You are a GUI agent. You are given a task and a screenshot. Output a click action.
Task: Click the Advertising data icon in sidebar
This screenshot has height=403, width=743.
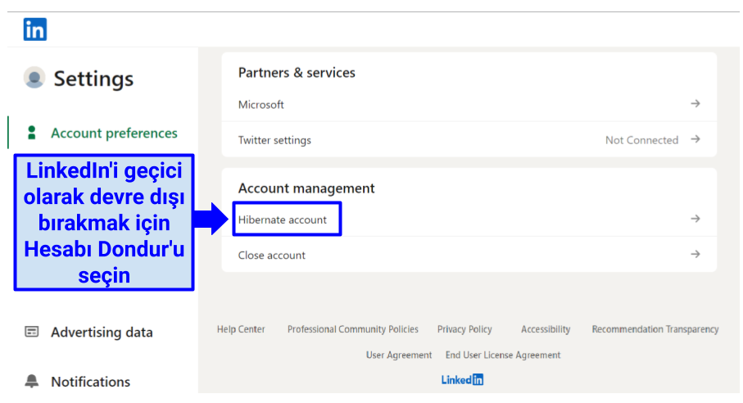(x=32, y=332)
